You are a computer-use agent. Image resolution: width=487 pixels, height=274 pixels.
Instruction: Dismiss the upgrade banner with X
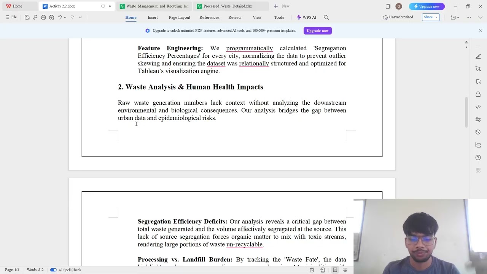coord(480,30)
